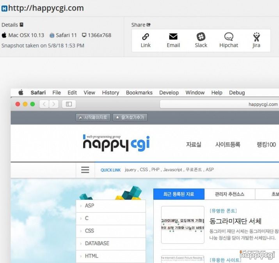
Task: Click the Safari 11 browser icon
Action: [x=52, y=35]
